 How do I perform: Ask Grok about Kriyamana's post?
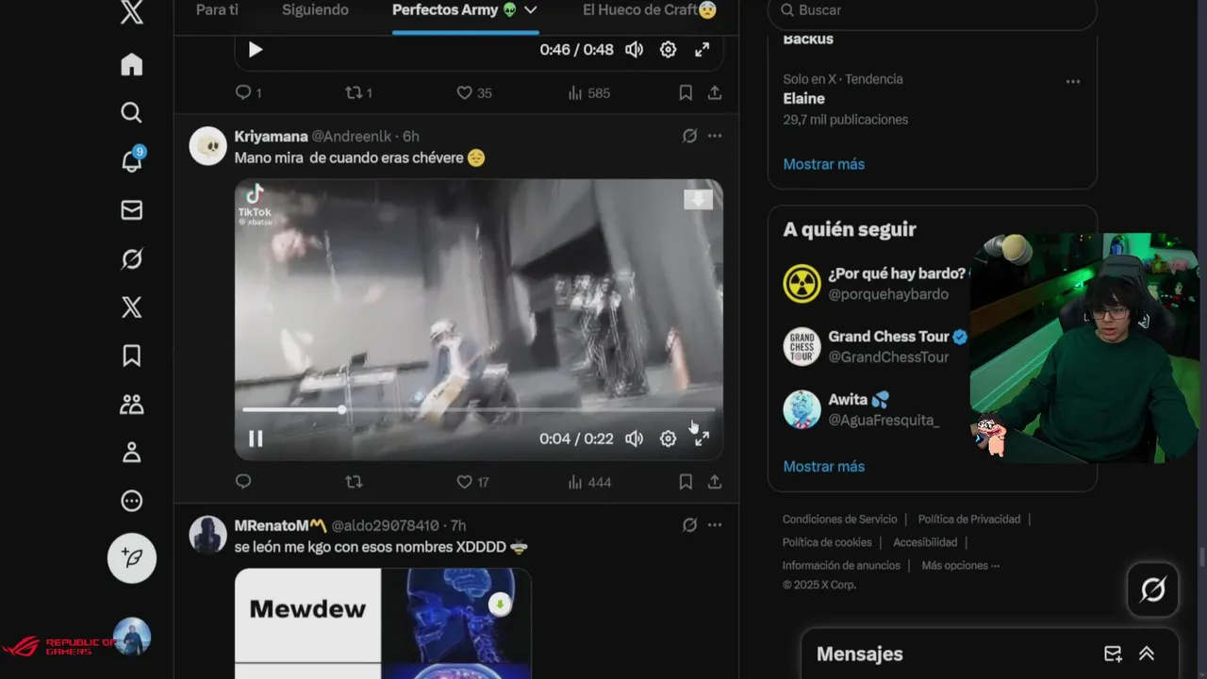pyautogui.click(x=689, y=136)
